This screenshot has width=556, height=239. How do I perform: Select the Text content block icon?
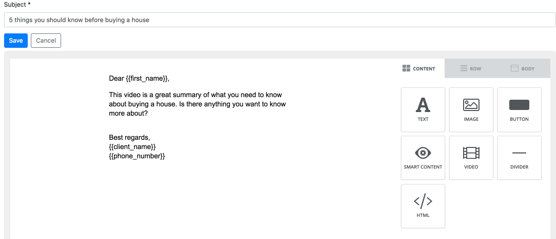pos(423,105)
